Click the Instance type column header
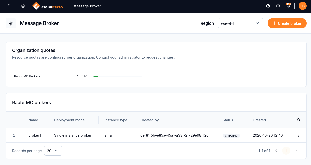The height and width of the screenshot is (165, 311). (x=116, y=120)
